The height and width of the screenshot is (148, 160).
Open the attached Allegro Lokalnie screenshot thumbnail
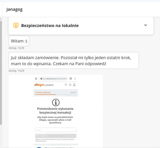56,111
